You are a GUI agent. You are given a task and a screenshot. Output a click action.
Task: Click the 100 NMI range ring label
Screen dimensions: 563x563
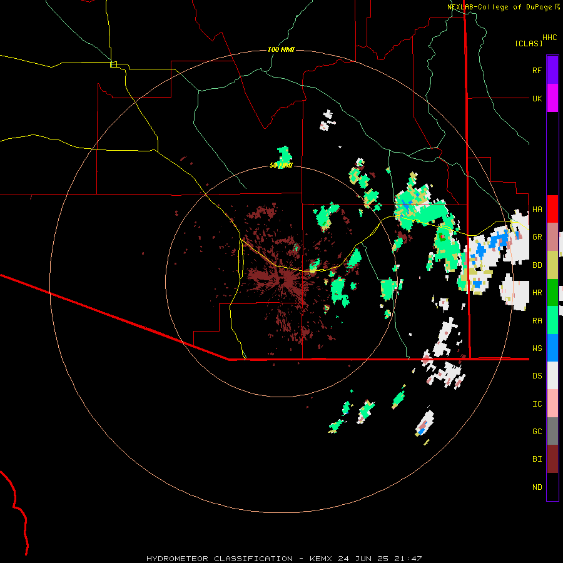[x=281, y=49]
